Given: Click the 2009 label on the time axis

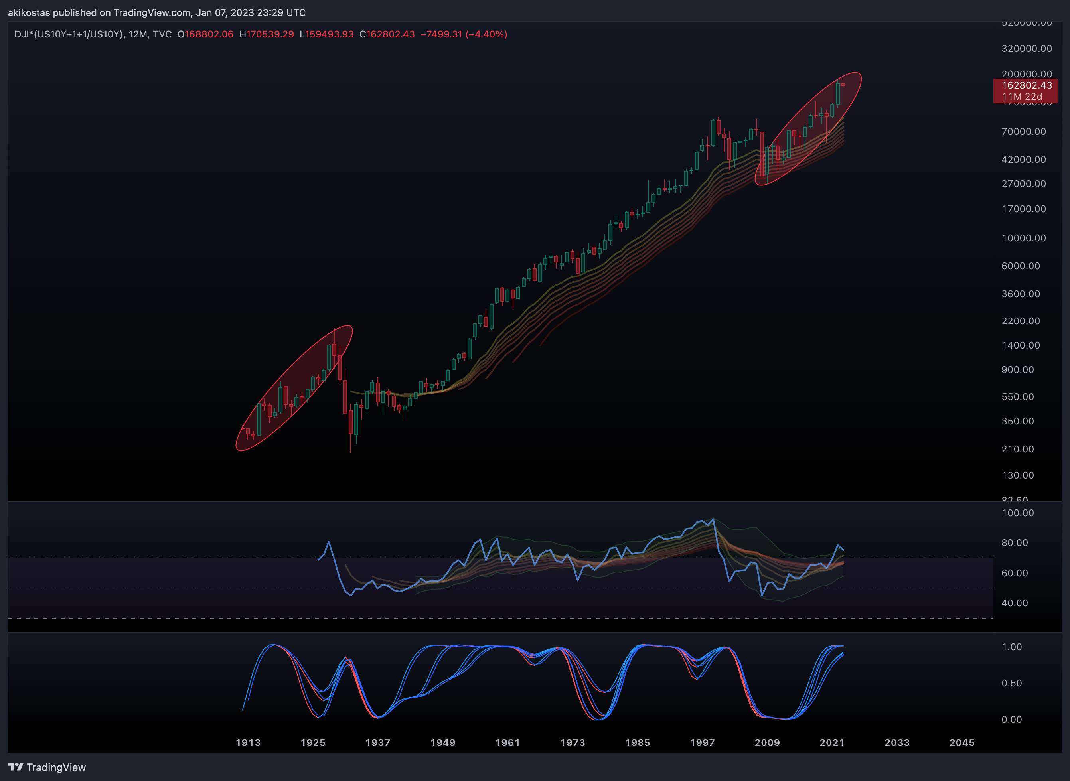Looking at the screenshot, I should coord(767,743).
